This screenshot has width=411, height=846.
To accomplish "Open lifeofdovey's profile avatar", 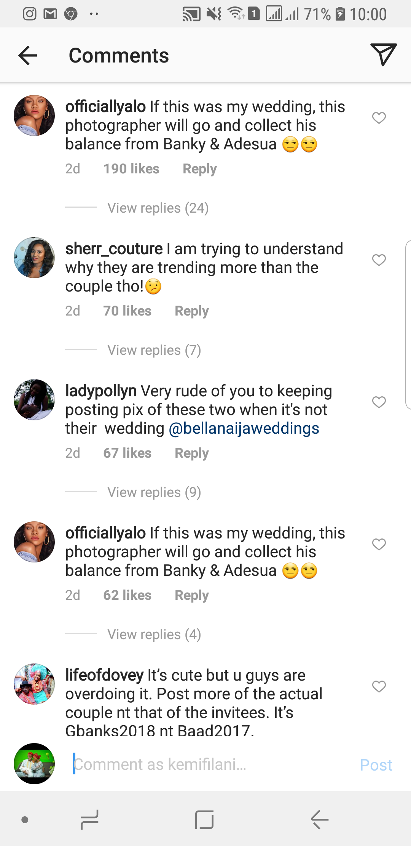I will [34, 684].
